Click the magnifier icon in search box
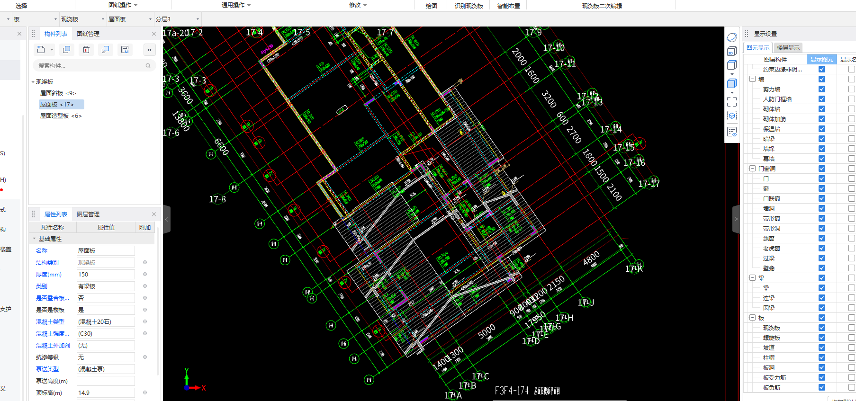Viewport: 856px width, 401px height. click(x=148, y=66)
